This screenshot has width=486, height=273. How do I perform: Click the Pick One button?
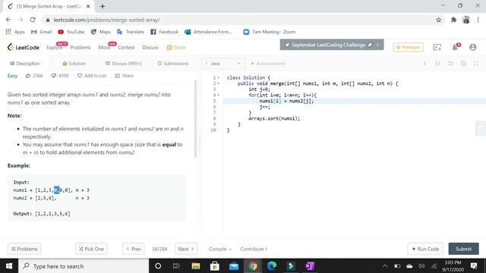(91, 249)
